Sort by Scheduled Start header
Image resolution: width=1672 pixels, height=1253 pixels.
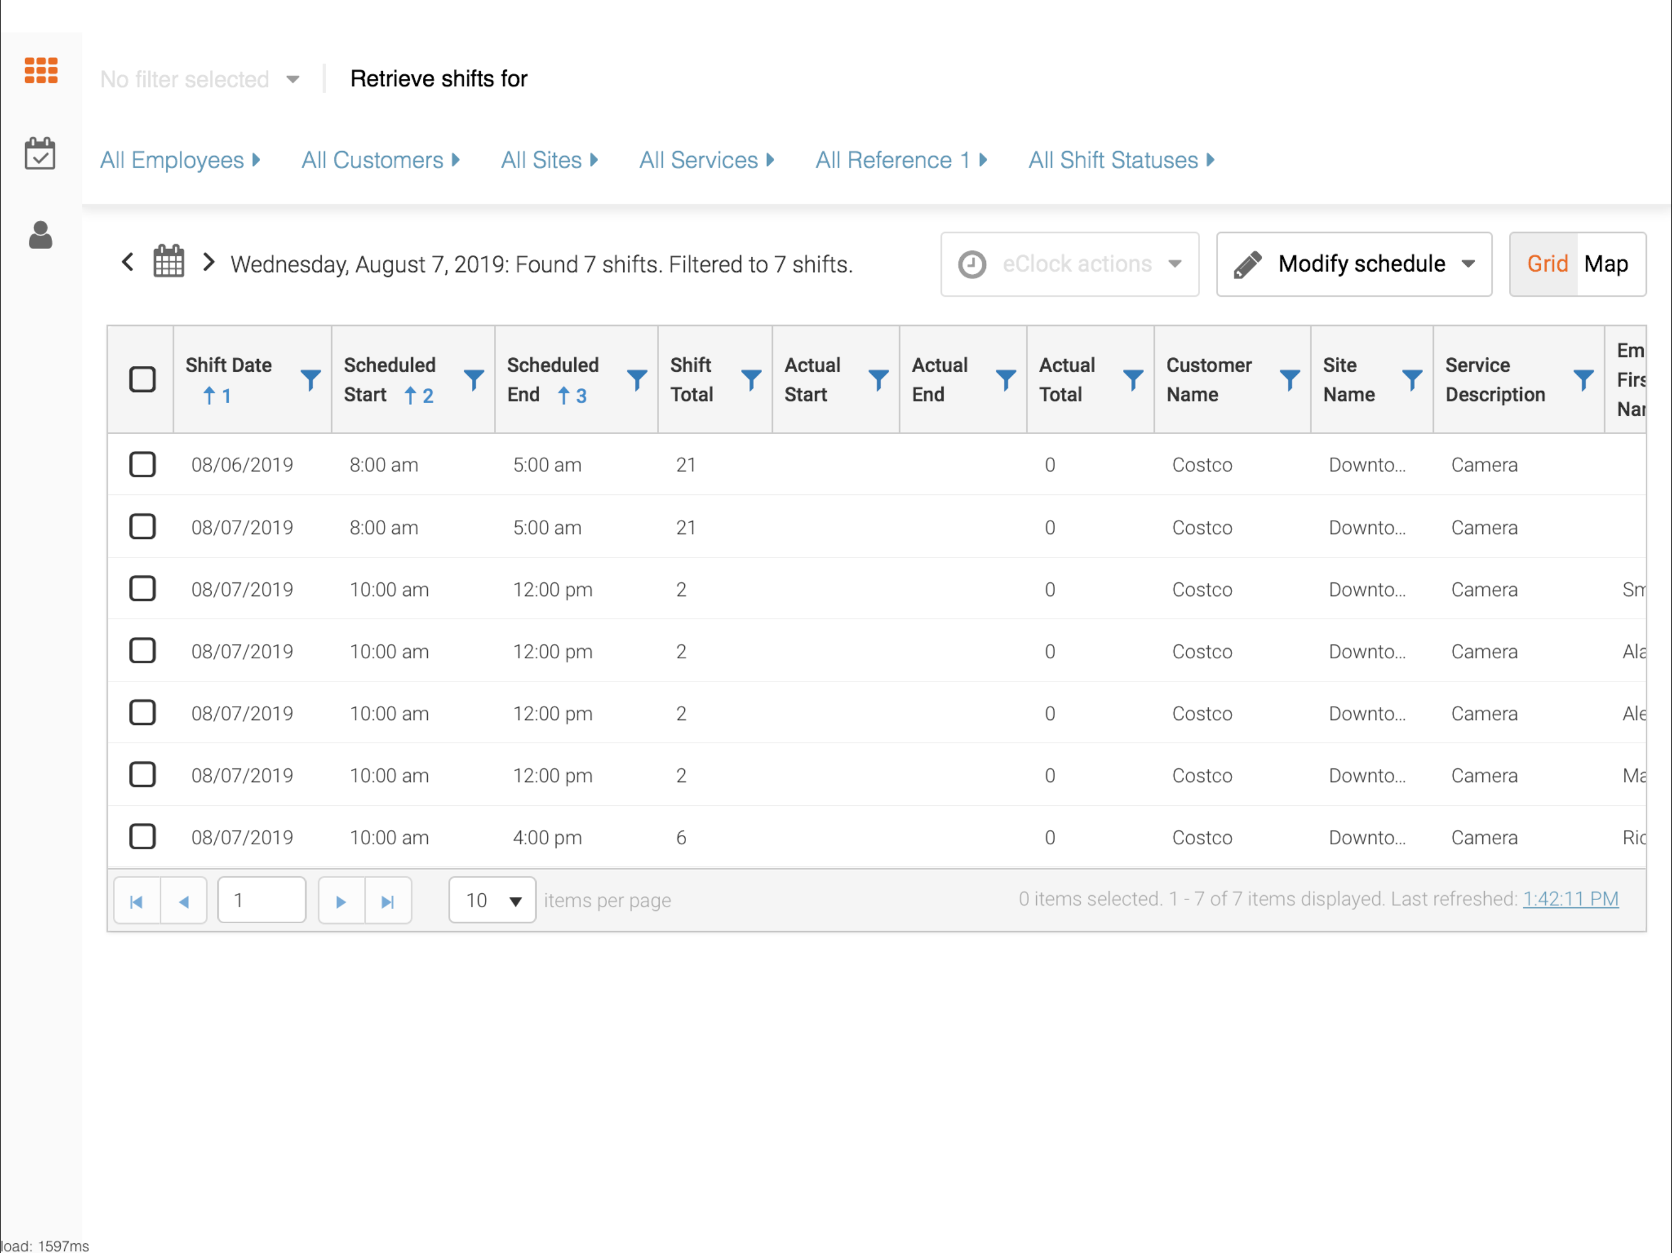pos(389,379)
